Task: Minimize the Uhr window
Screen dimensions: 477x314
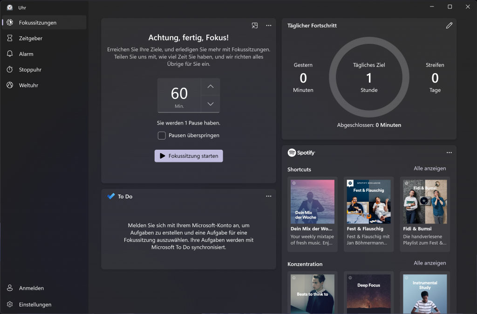Action: [x=432, y=7]
